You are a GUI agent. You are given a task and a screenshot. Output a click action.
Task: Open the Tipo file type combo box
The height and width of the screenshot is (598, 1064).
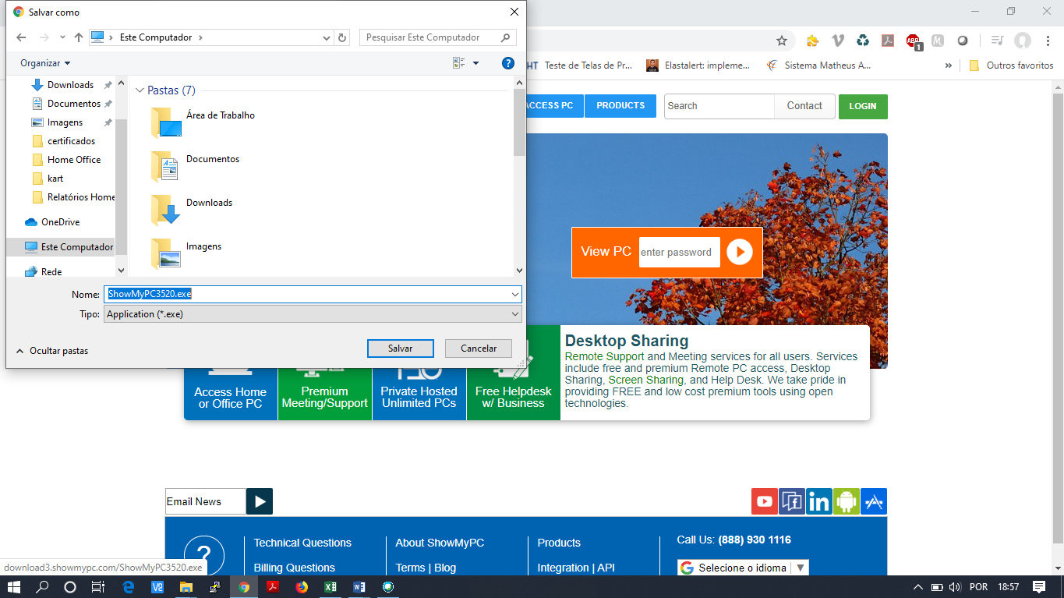[313, 314]
